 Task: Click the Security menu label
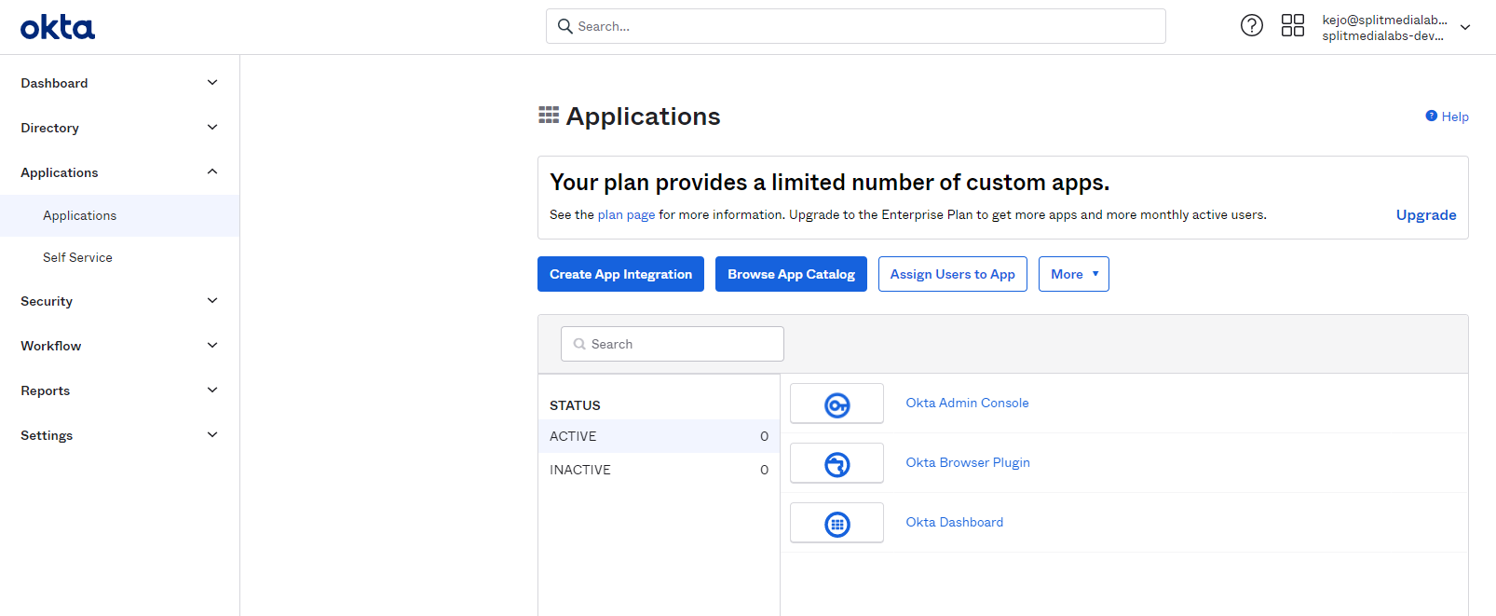47,301
